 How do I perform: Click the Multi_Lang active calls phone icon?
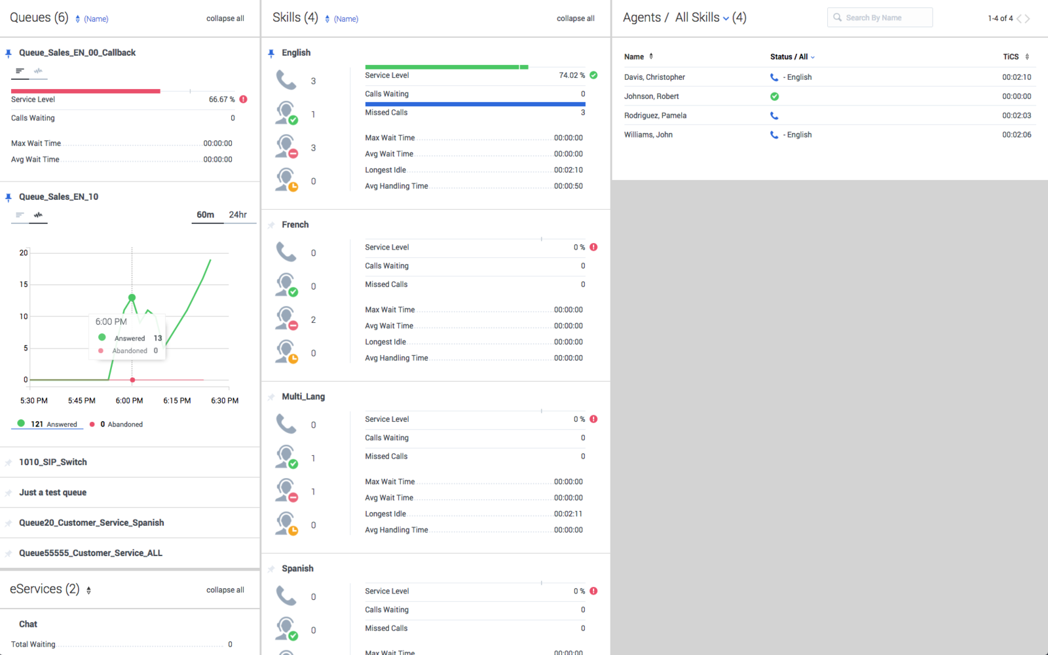tap(286, 424)
